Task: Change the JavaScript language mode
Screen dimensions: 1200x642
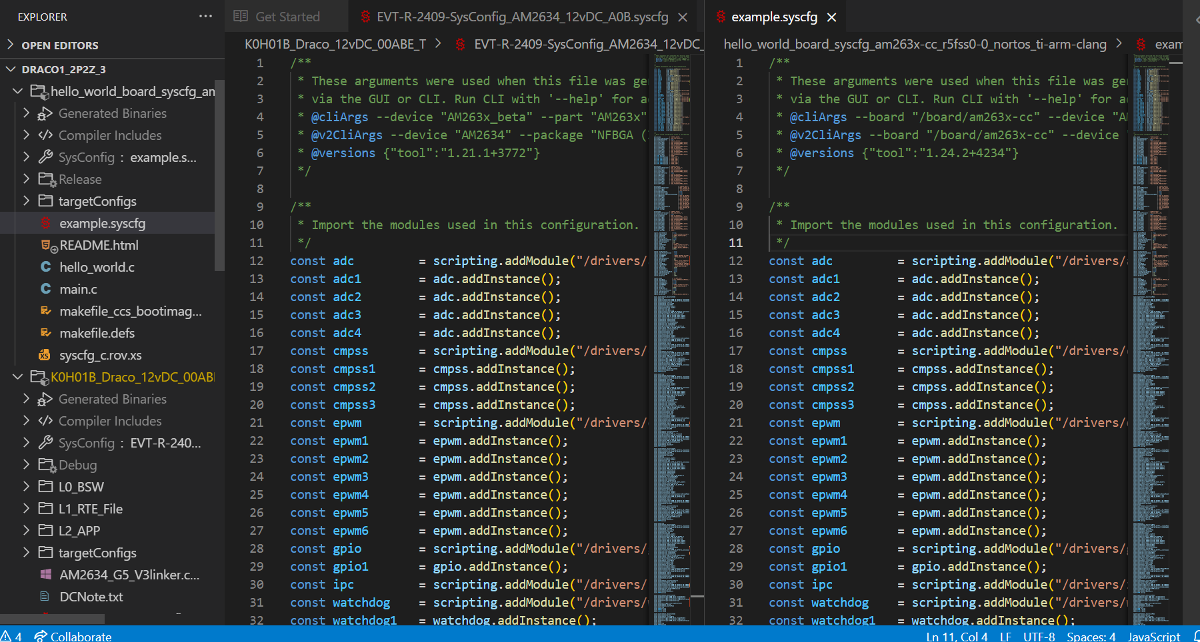Action: pos(1153,636)
